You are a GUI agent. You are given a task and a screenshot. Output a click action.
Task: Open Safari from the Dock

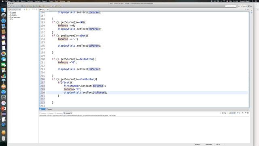4,21
